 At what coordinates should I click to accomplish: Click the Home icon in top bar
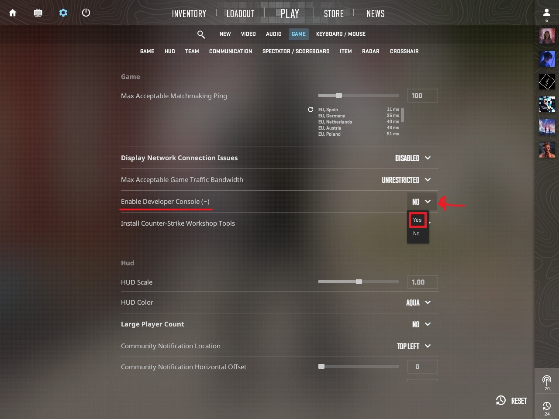pyautogui.click(x=13, y=13)
